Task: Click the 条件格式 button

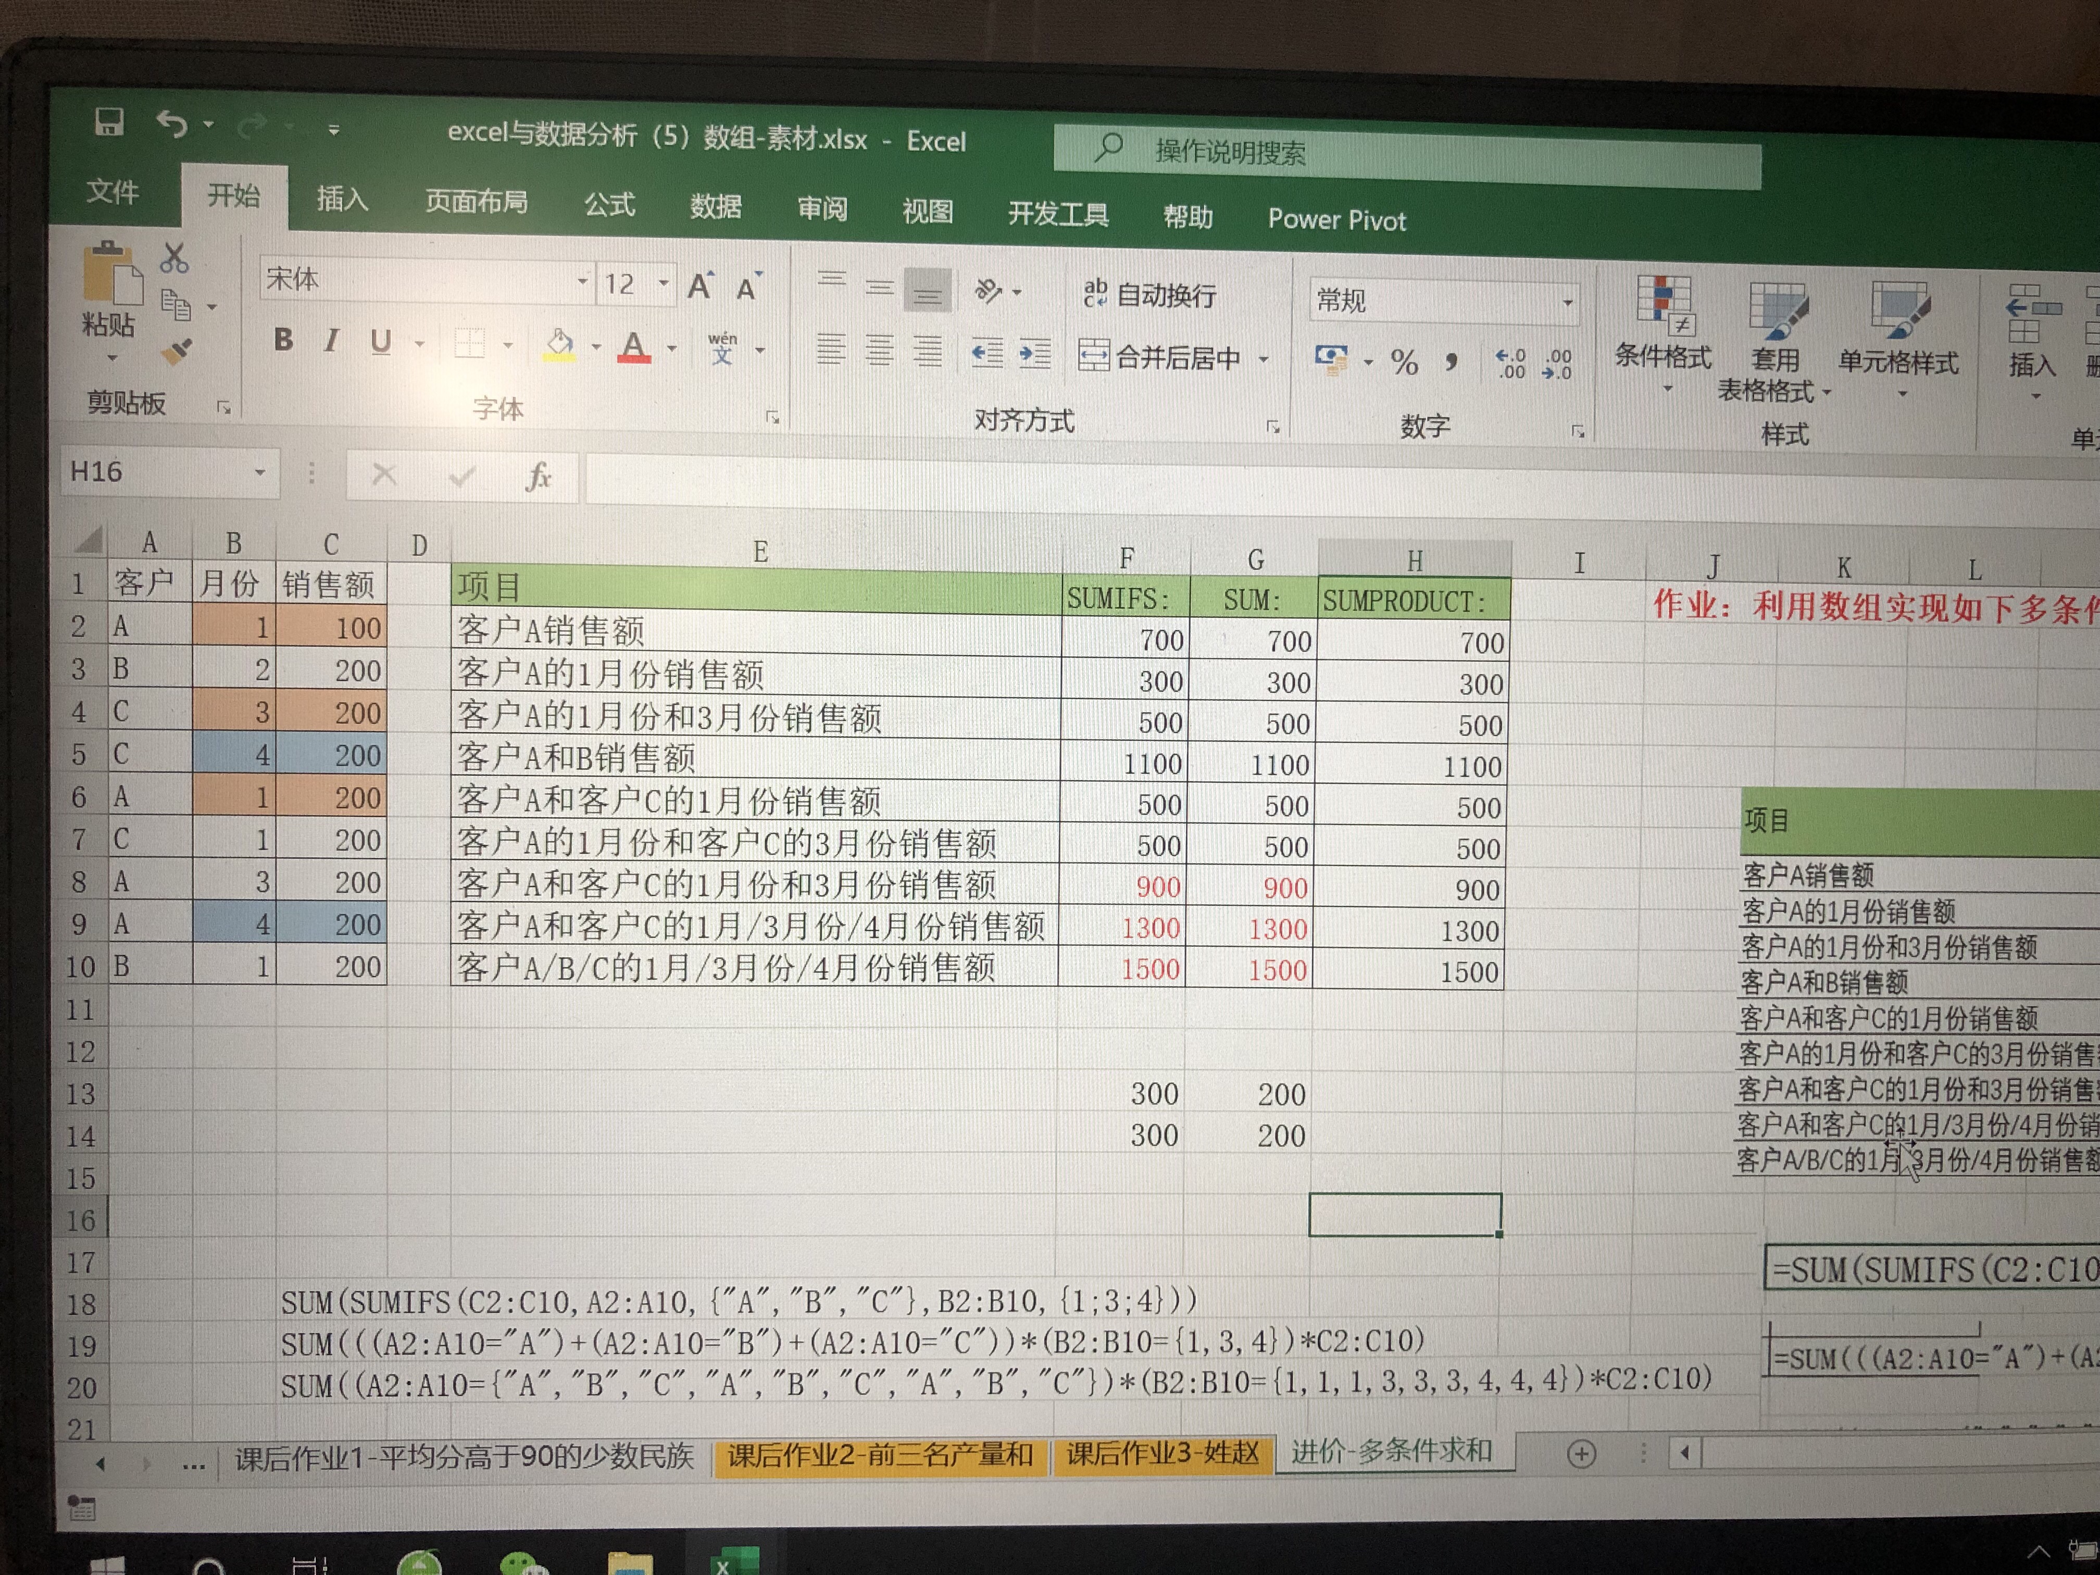Action: pyautogui.click(x=1663, y=328)
